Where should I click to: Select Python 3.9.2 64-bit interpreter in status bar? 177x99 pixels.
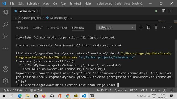[x=15, y=90]
